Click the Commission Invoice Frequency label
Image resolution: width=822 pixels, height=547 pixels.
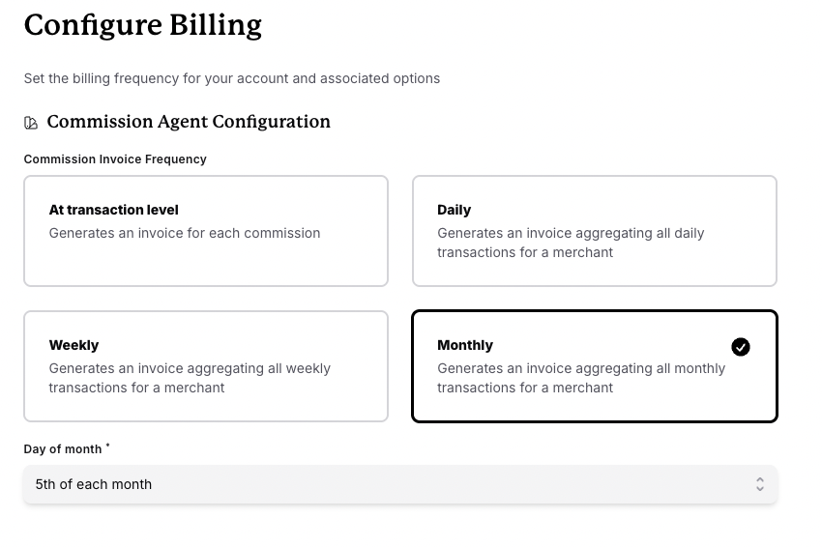(115, 159)
